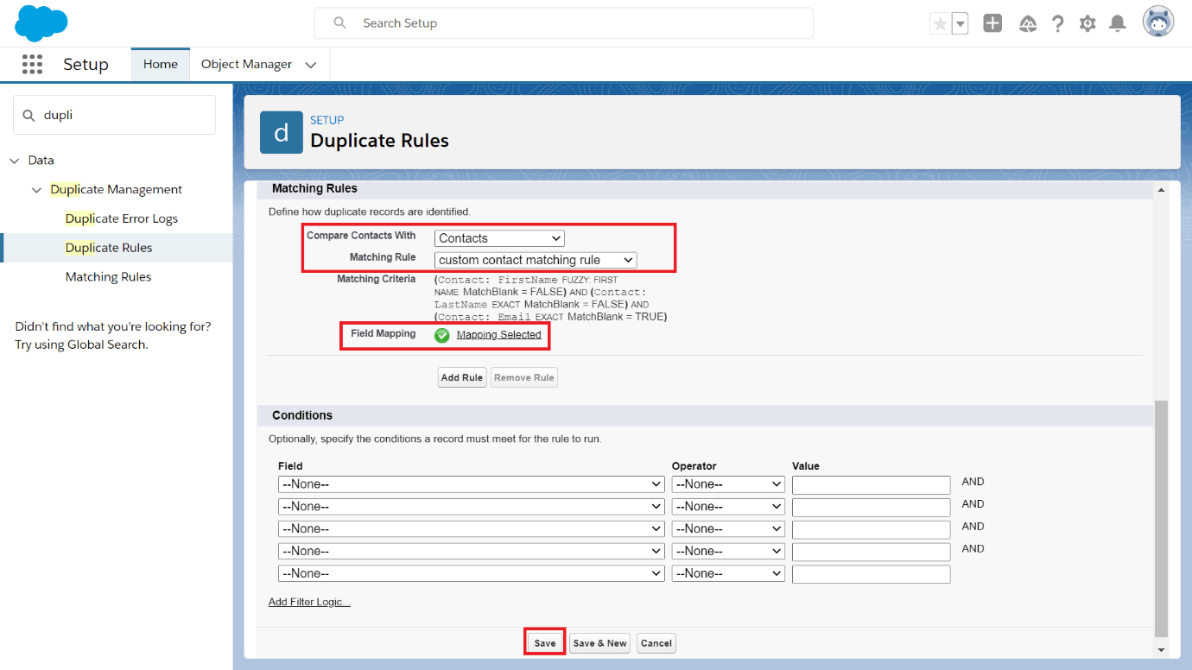The width and height of the screenshot is (1192, 670).
Task: Open the App Launcher grid icon
Action: (32, 64)
